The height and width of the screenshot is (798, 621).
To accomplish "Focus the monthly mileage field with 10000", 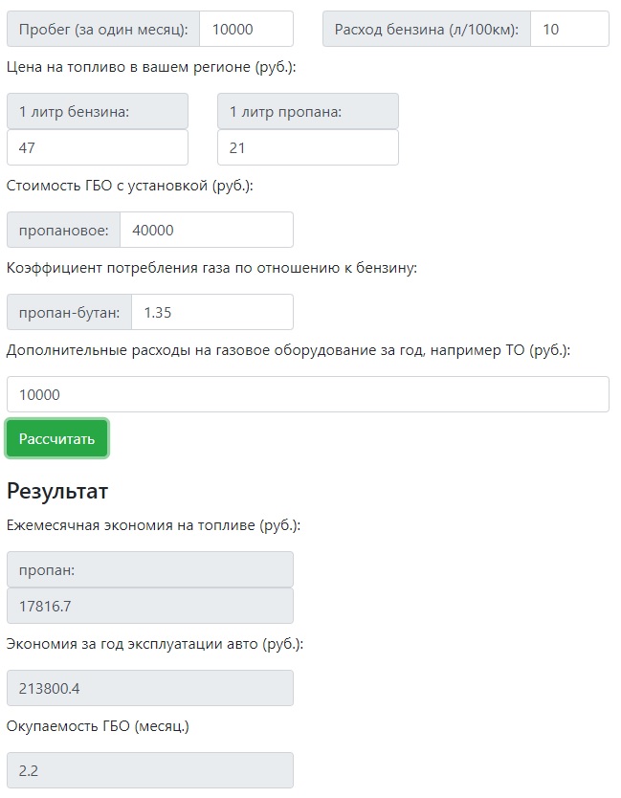I will click(x=246, y=29).
